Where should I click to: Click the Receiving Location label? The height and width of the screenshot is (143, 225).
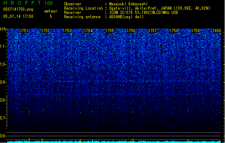(x=83, y=8)
